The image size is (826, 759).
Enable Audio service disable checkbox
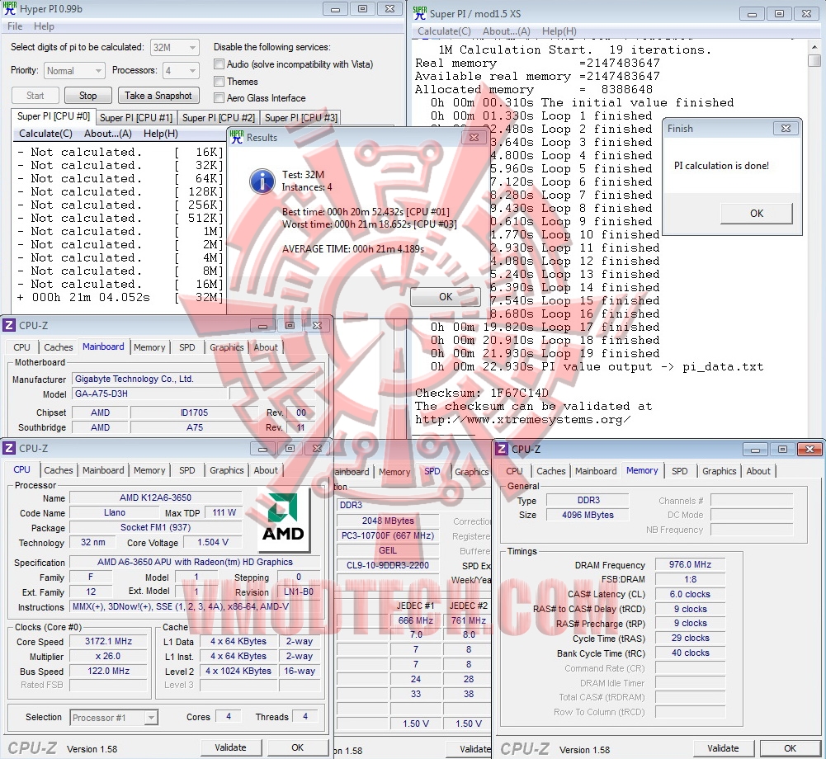point(219,64)
